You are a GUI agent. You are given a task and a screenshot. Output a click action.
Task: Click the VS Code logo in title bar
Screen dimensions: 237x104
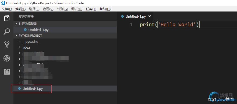pyautogui.click(x=3, y=3)
